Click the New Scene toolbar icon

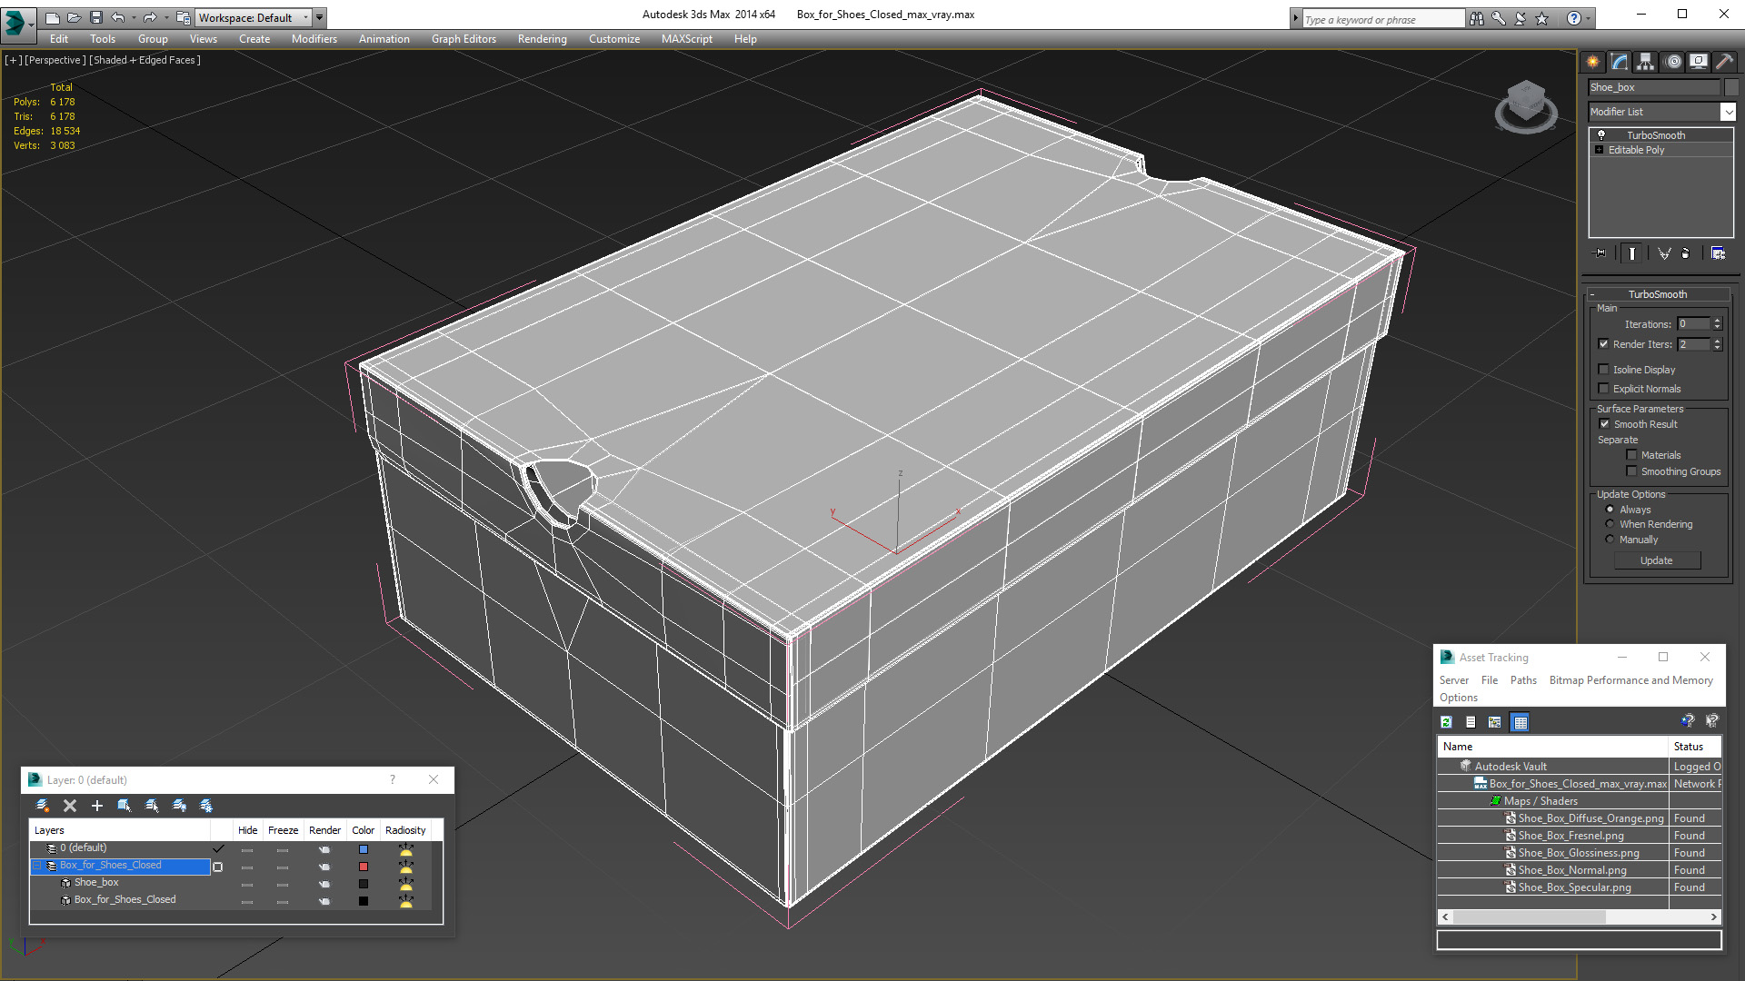[x=52, y=17]
